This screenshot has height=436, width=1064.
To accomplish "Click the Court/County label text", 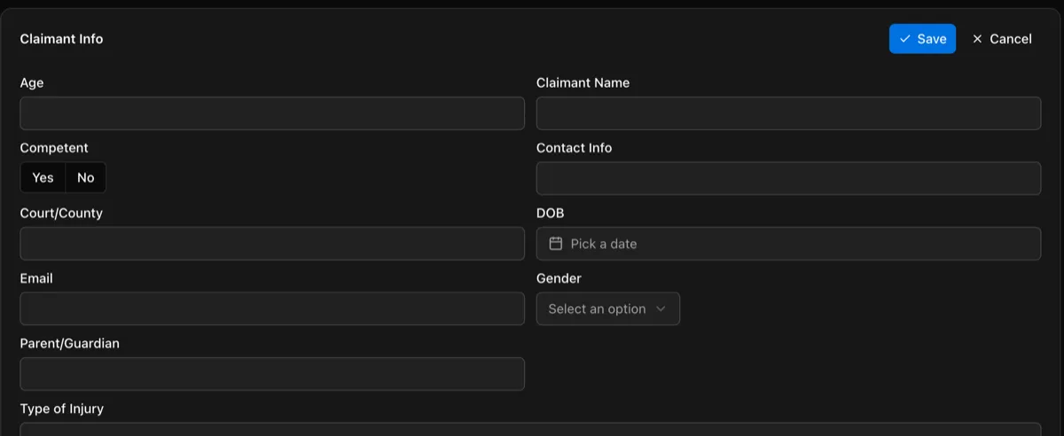I will (61, 213).
